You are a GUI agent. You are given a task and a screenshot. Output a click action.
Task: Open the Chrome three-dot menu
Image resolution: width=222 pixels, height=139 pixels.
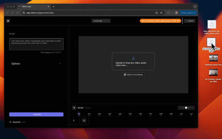[195, 13]
